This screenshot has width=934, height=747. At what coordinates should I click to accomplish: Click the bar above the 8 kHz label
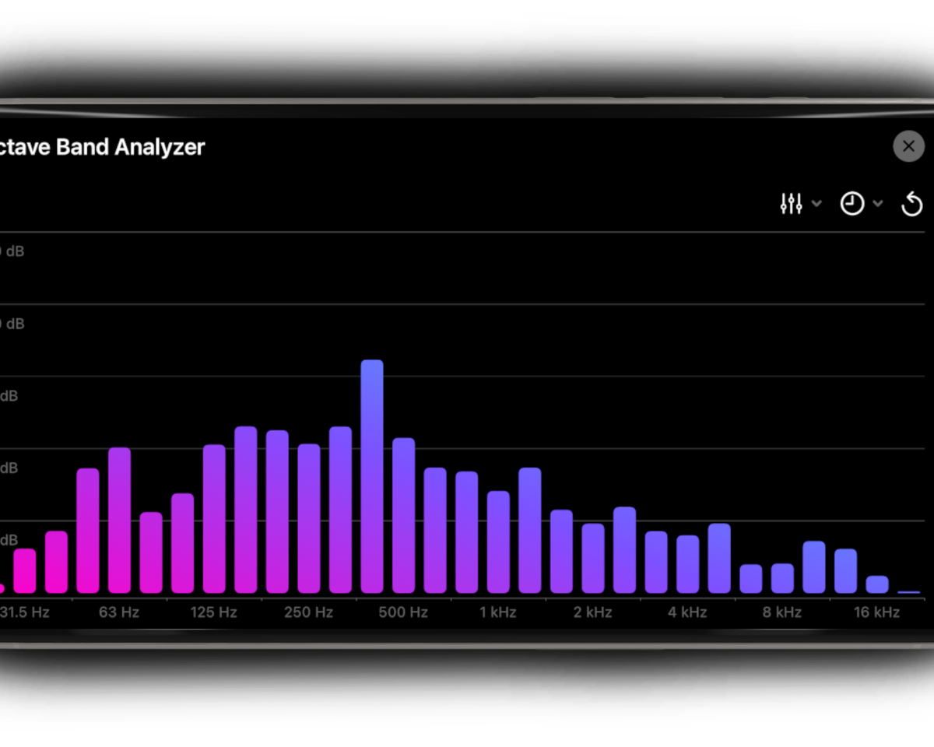coord(782,578)
